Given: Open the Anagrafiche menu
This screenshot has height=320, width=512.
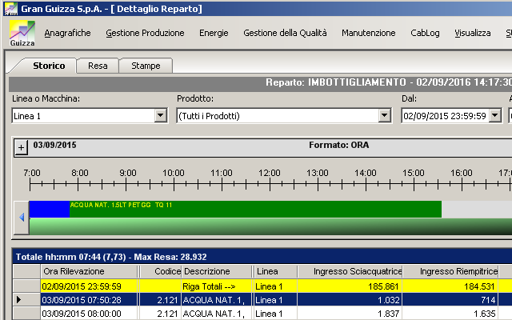Looking at the screenshot, I should tap(68, 34).
